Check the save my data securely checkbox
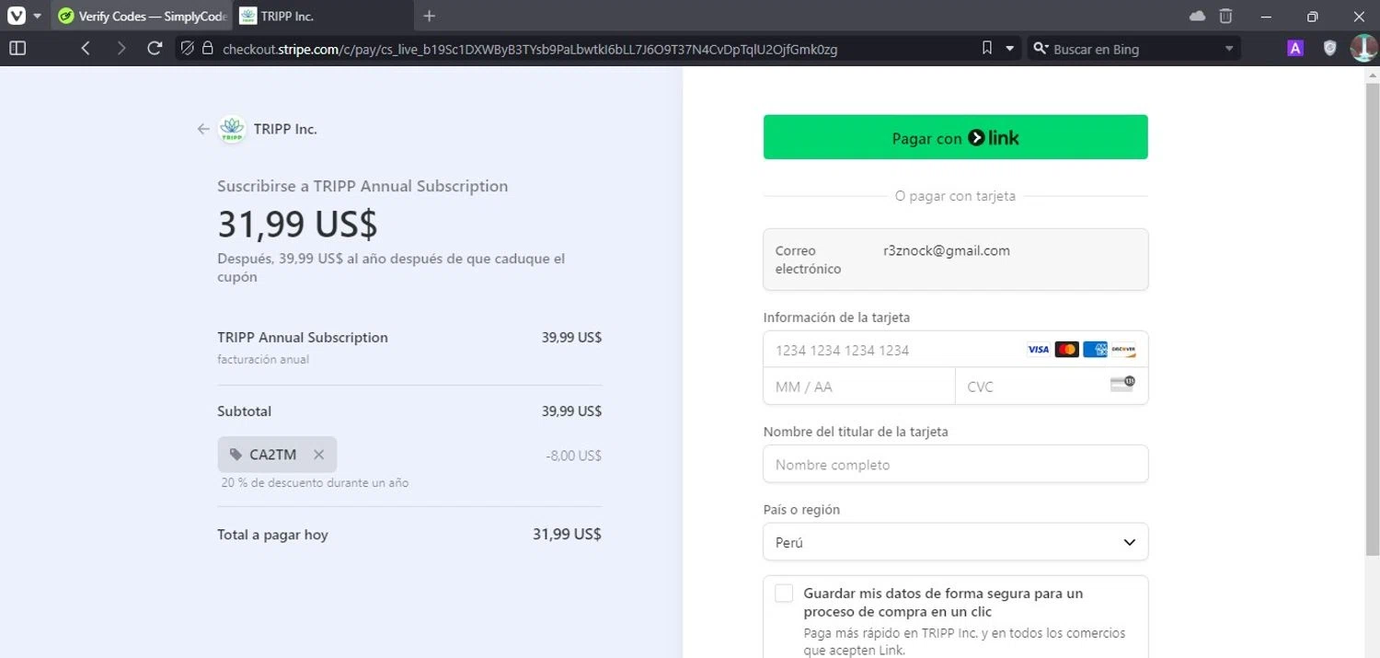 784,594
